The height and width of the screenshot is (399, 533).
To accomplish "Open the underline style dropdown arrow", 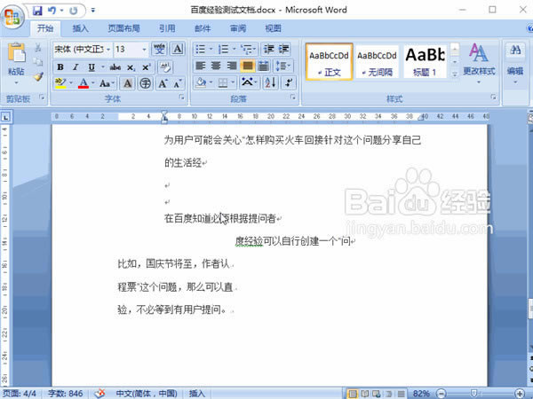I will (103, 67).
